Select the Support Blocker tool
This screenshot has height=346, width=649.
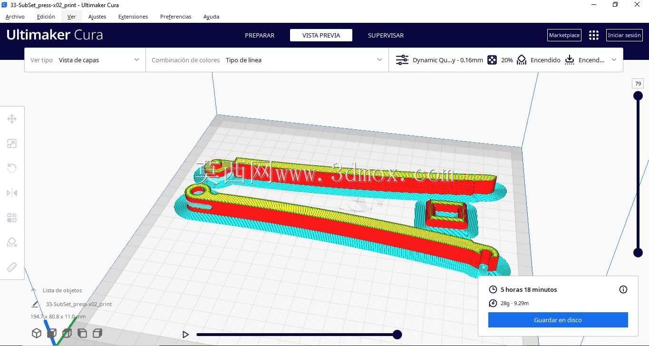(x=12, y=242)
